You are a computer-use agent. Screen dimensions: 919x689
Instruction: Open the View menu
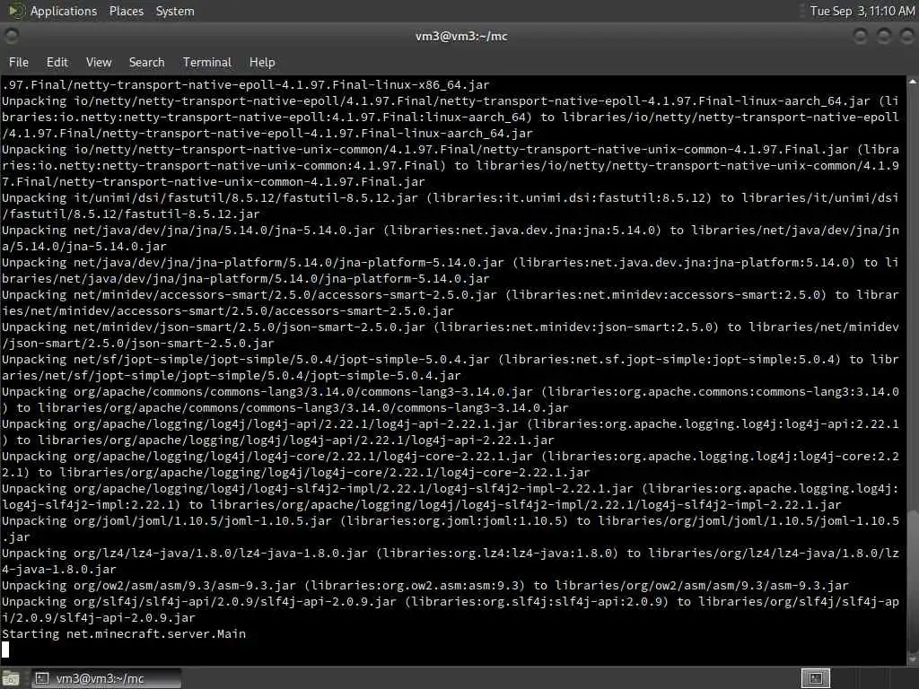(99, 62)
